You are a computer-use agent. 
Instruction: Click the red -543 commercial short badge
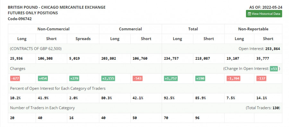coord(137,78)
